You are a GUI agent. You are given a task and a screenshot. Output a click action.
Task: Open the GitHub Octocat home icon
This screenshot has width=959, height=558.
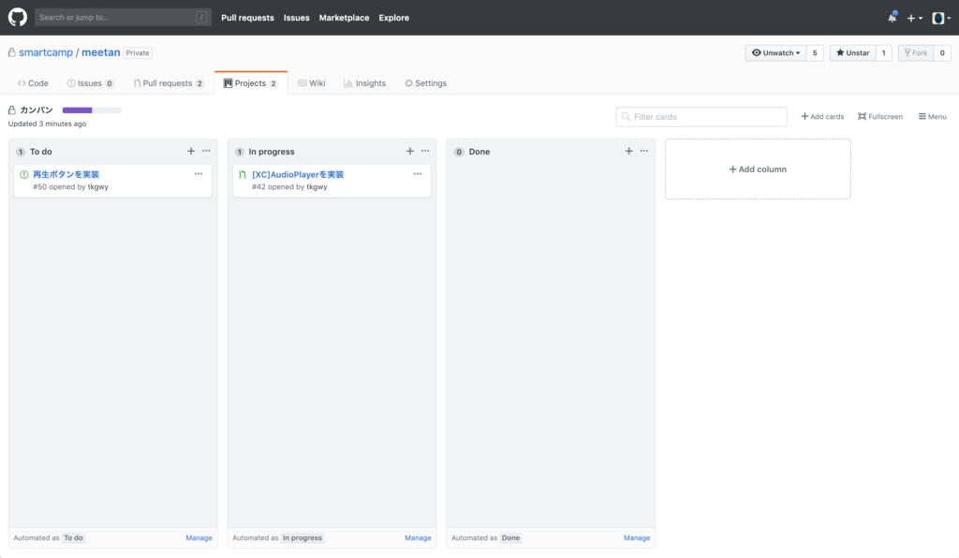(x=17, y=17)
